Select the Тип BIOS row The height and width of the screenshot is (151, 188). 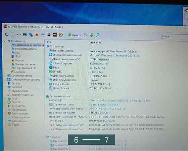(x=82, y=121)
